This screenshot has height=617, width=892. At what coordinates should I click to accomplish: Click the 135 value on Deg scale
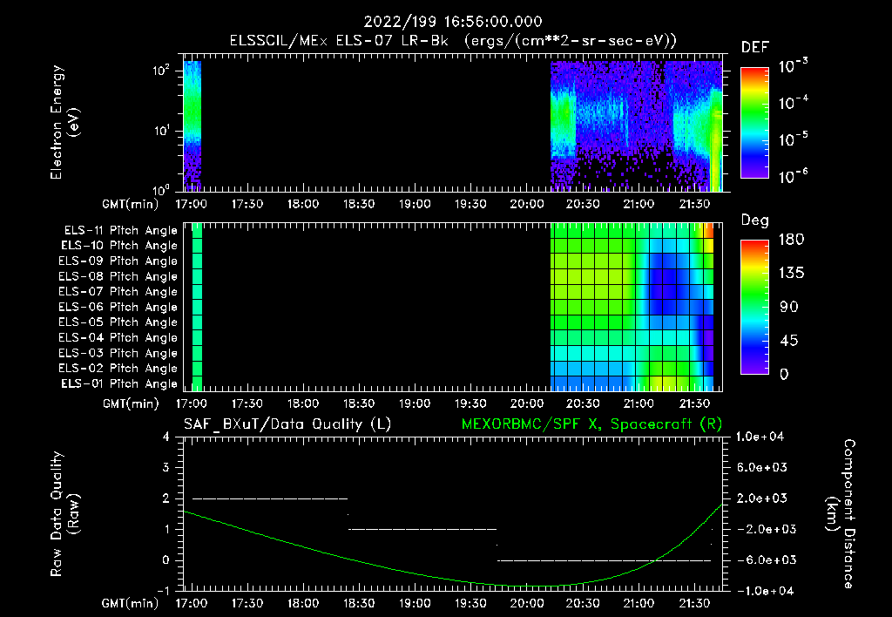coord(791,273)
